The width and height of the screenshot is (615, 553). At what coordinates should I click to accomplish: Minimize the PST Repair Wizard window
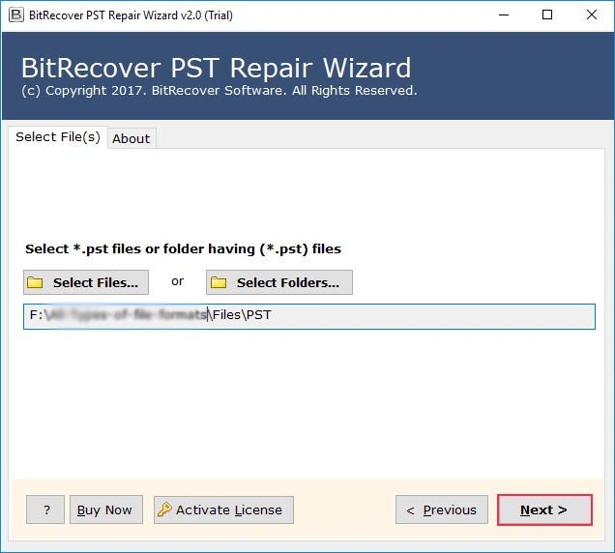[x=504, y=15]
